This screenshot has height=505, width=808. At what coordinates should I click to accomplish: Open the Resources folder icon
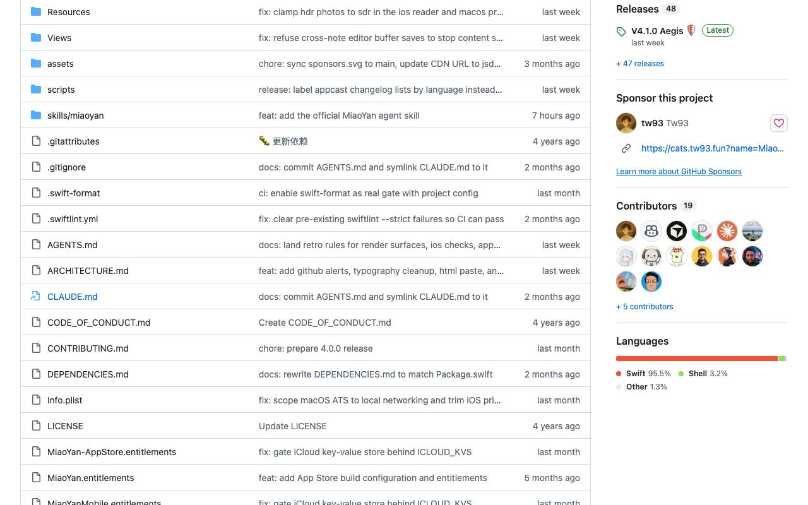coord(36,12)
